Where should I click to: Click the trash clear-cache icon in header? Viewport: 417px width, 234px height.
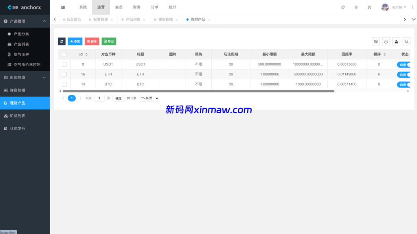(x=356, y=7)
